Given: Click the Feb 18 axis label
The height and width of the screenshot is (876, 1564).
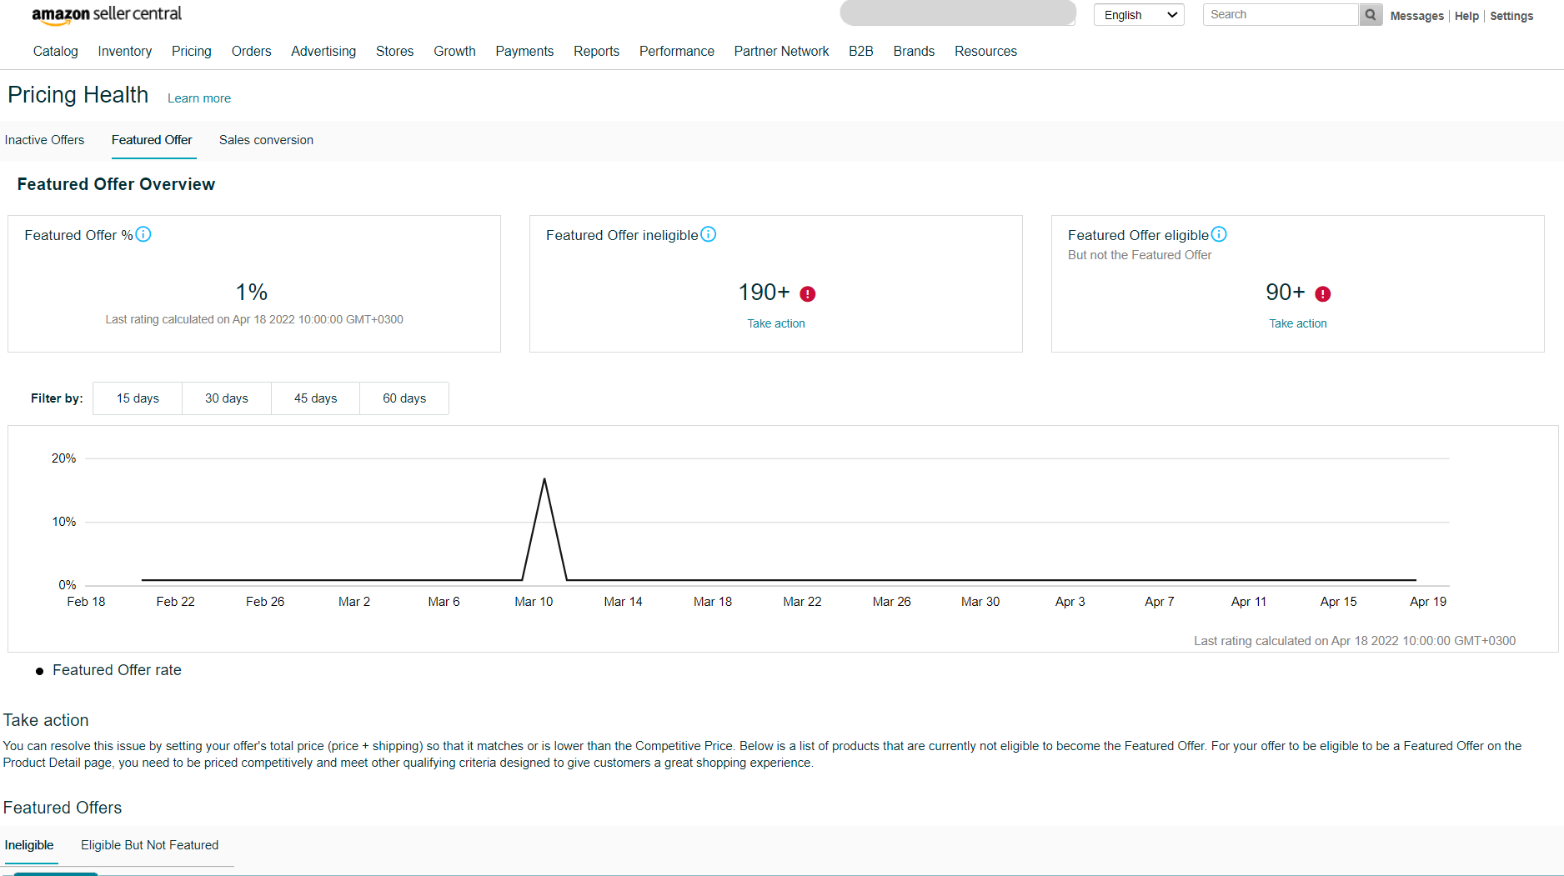Looking at the screenshot, I should pos(86,602).
